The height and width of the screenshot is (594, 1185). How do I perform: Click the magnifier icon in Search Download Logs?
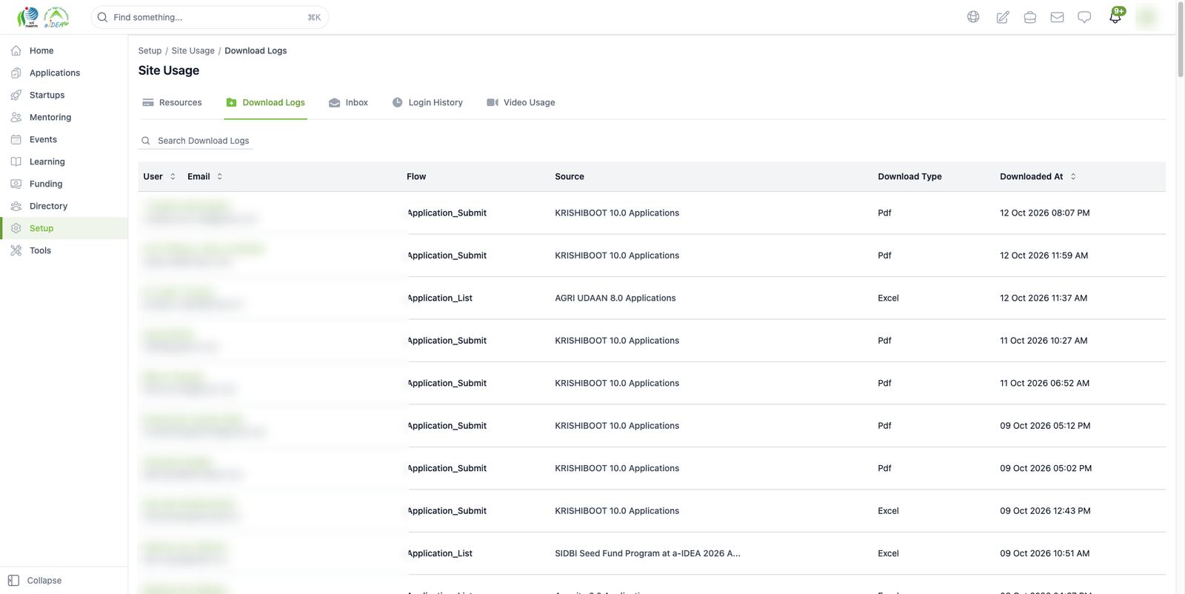click(x=146, y=141)
